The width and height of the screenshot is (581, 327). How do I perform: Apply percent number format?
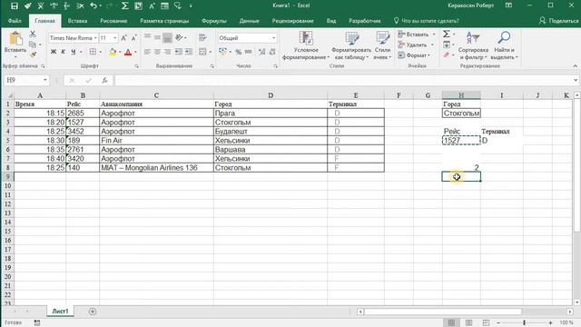pyautogui.click(x=238, y=52)
